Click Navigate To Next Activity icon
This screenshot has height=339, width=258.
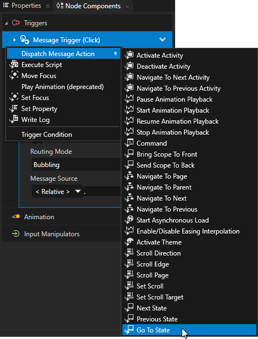(x=130, y=77)
